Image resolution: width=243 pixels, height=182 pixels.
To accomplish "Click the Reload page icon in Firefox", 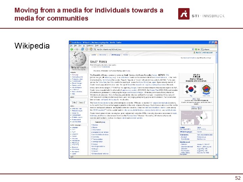I will (x=83, y=49).
